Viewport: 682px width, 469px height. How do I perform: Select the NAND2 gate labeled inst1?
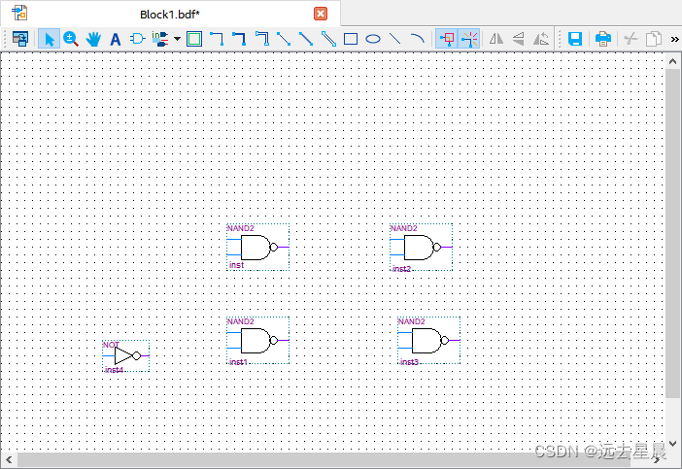(257, 340)
